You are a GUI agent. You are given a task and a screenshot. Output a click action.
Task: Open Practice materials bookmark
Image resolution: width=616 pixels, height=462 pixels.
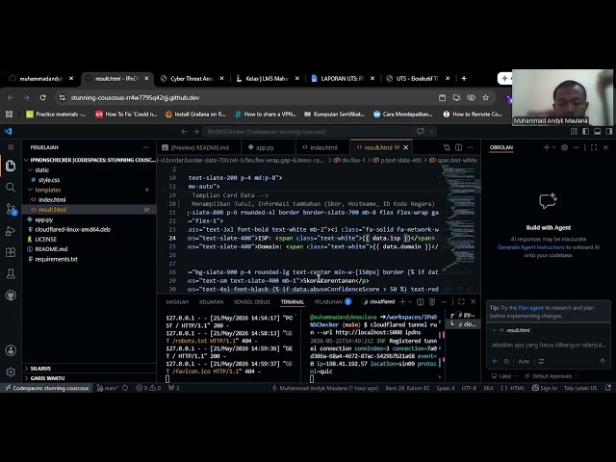point(56,114)
